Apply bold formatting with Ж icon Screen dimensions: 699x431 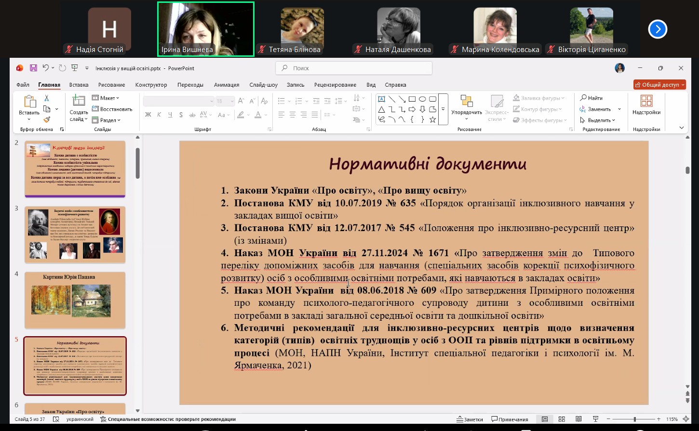pos(148,115)
